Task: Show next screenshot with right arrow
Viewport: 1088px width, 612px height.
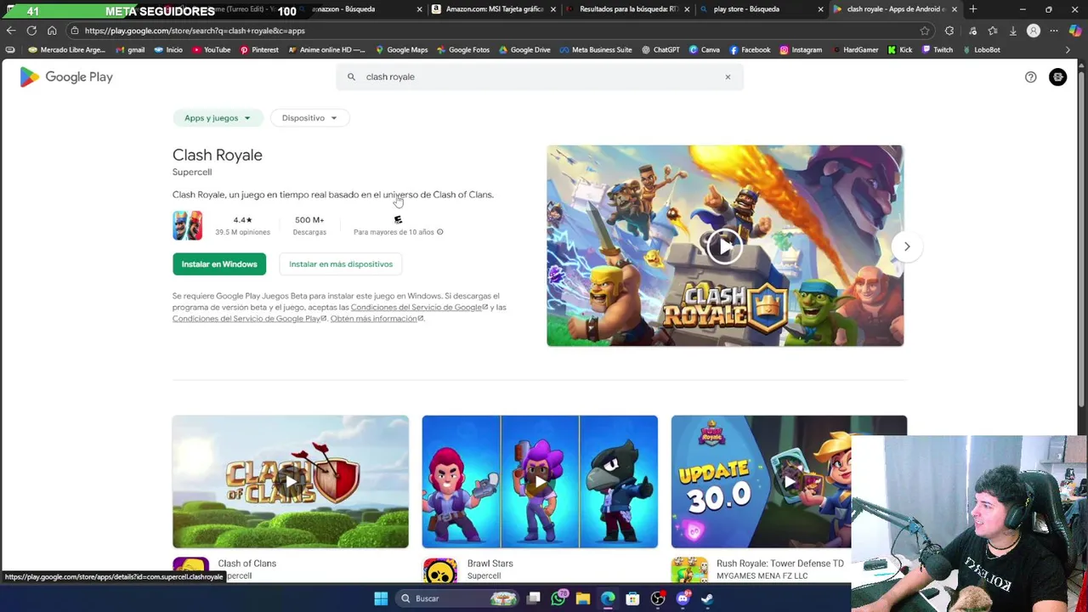Action: click(907, 246)
